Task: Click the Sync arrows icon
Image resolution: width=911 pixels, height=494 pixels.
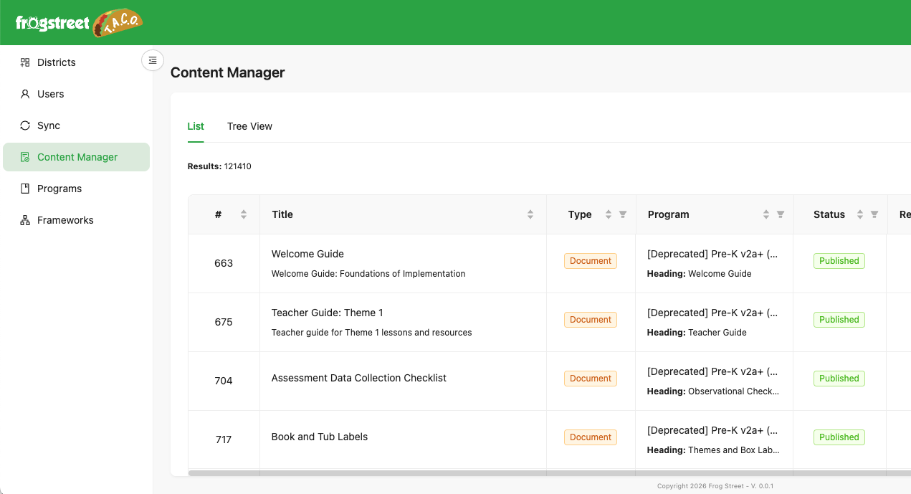Action: click(x=25, y=125)
